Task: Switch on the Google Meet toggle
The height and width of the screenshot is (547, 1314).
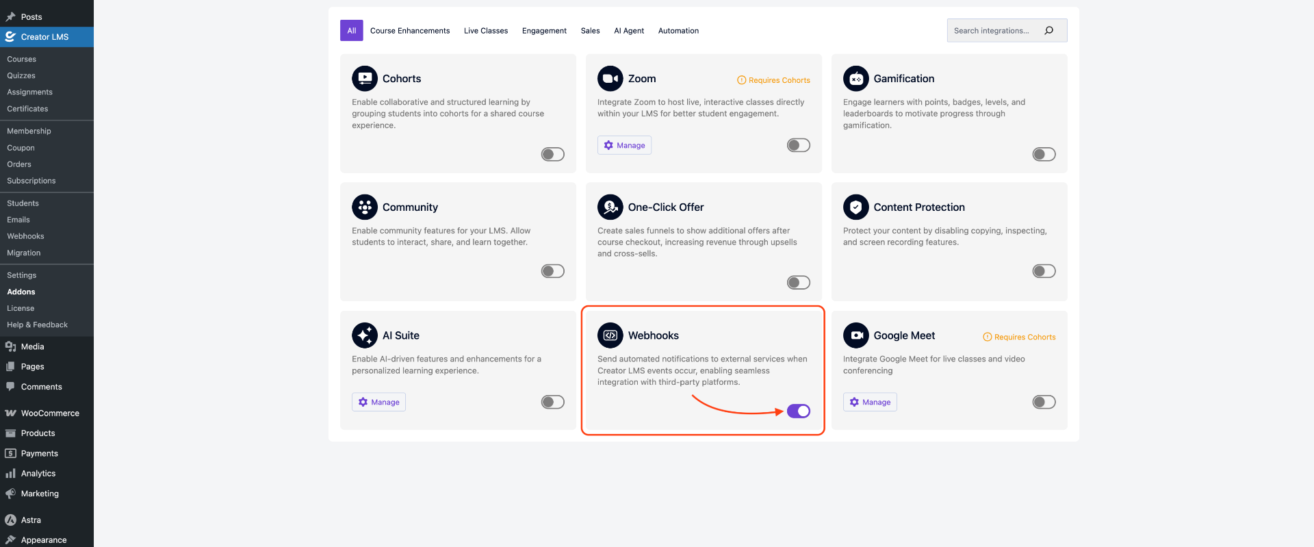Action: (x=1044, y=402)
